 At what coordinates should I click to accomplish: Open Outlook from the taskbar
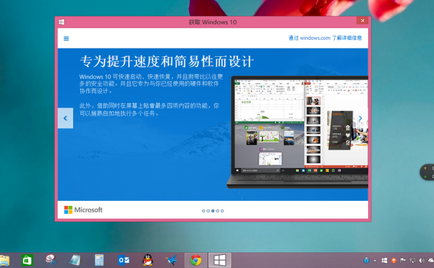(x=124, y=260)
